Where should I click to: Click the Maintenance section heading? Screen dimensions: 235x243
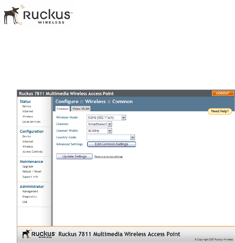(x=31, y=161)
